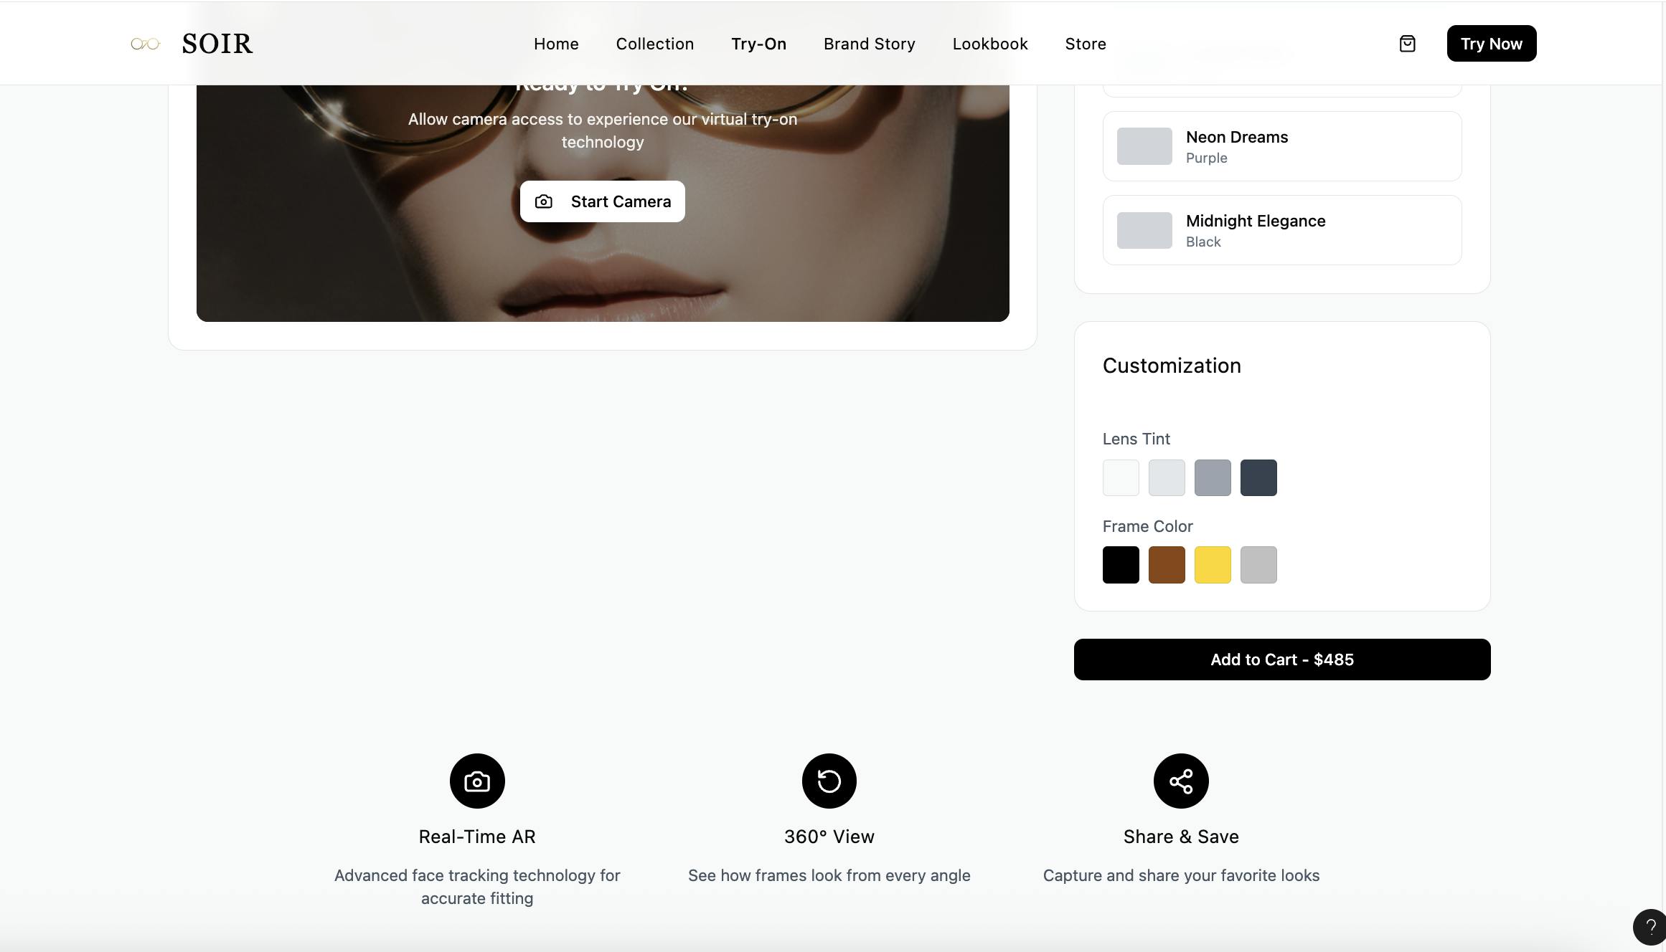Viewport: 1666px width, 952px height.
Task: Select the brown frame color swatch
Action: [1166, 565]
